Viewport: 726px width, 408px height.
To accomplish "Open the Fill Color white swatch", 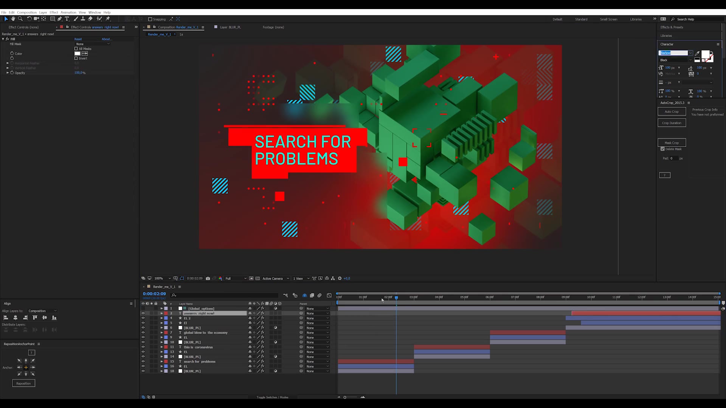I will pyautogui.click(x=78, y=54).
